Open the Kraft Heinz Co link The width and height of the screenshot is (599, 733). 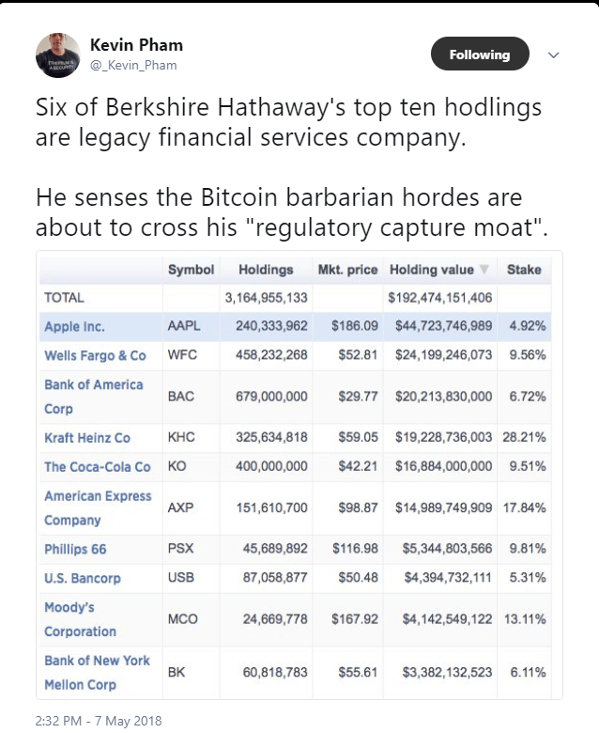(x=87, y=438)
